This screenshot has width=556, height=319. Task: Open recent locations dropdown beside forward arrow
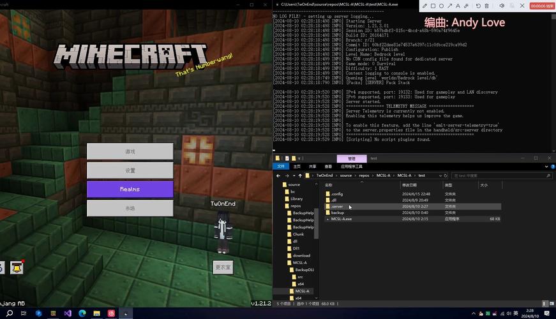coord(294,175)
